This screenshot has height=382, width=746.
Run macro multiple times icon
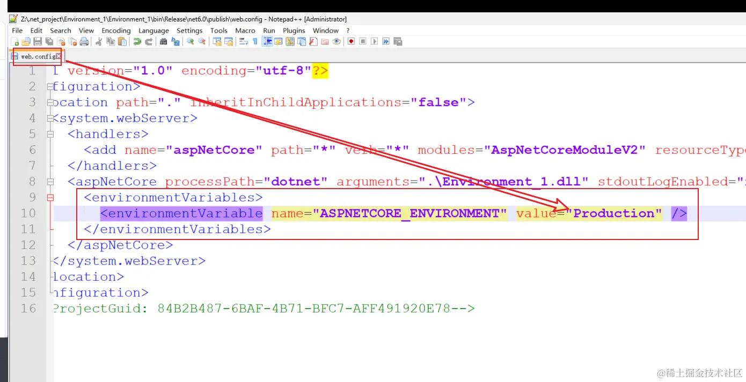click(x=386, y=41)
